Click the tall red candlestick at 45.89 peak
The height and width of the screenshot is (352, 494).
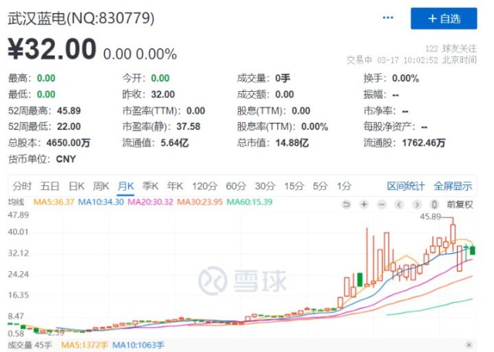[x=453, y=233]
